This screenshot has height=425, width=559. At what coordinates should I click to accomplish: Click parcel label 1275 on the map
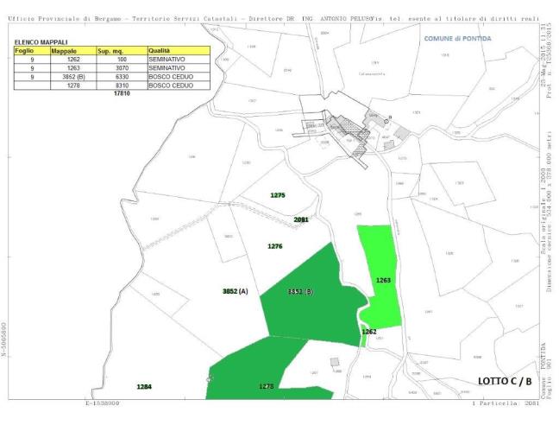point(277,195)
